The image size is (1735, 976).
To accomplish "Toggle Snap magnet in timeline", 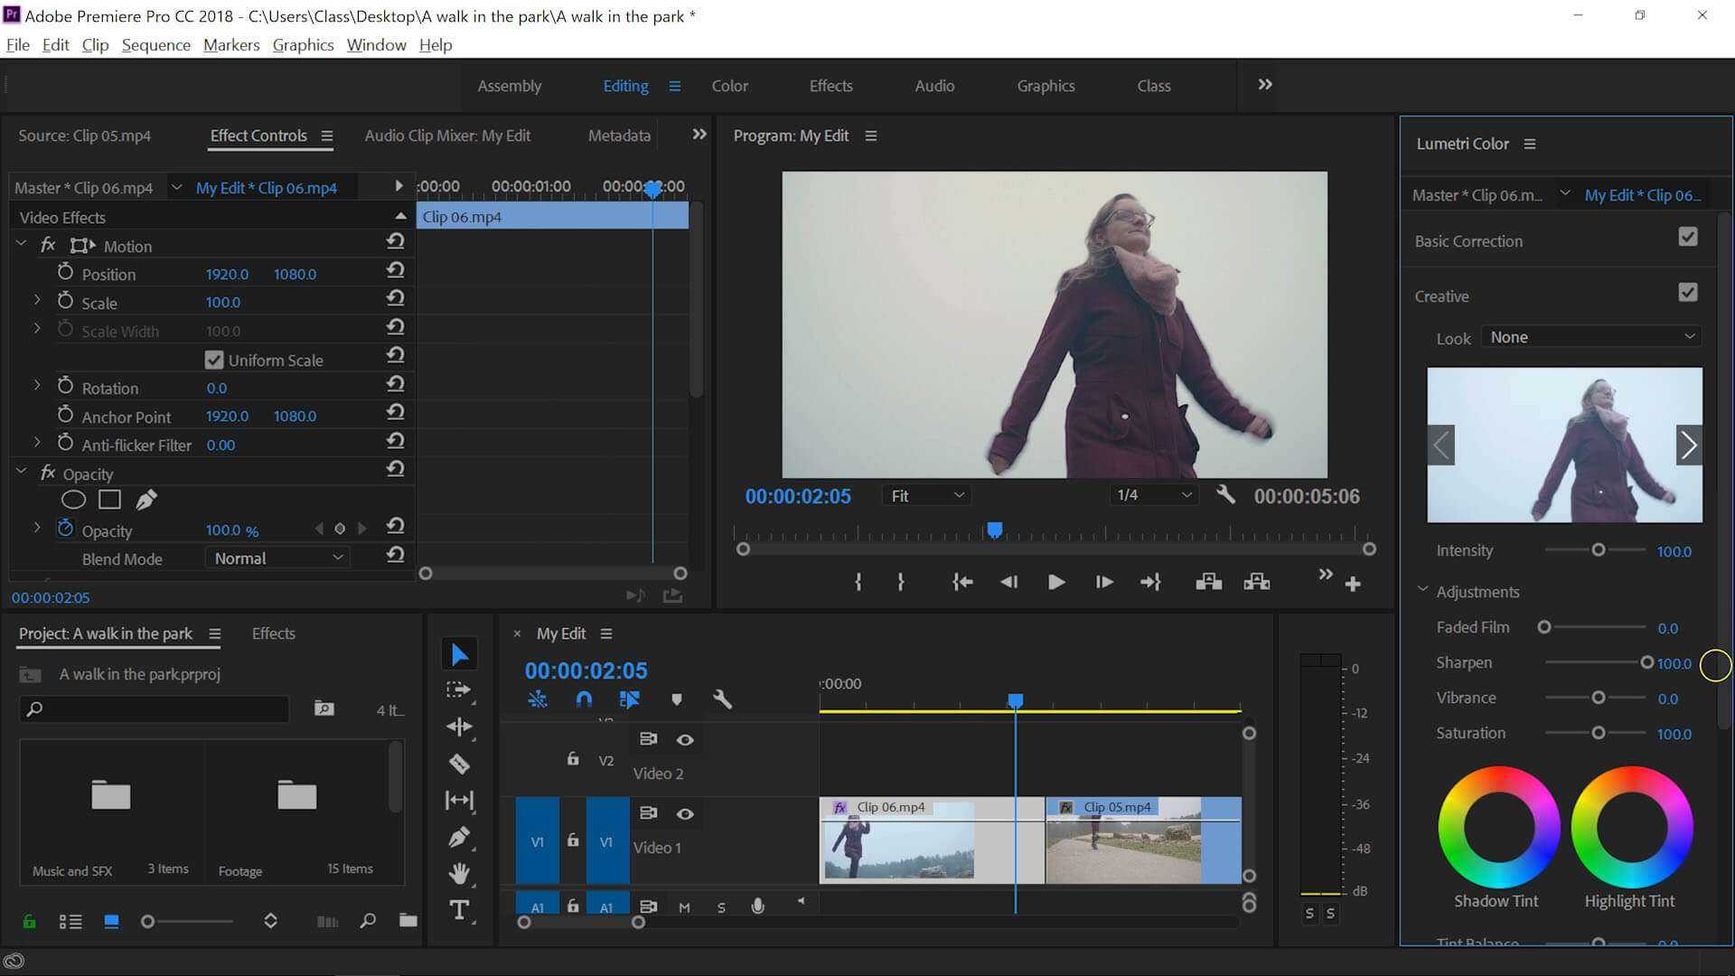I will (584, 699).
